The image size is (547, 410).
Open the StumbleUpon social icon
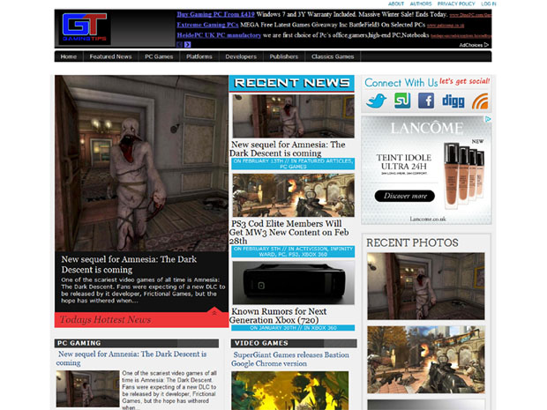click(402, 101)
